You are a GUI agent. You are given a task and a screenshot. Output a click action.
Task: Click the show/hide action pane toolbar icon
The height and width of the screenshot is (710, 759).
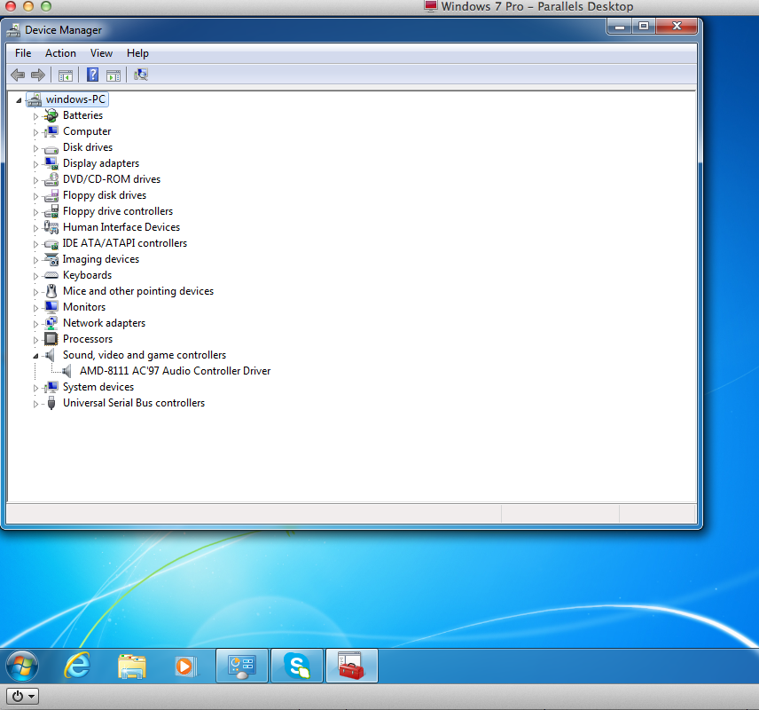coord(113,75)
